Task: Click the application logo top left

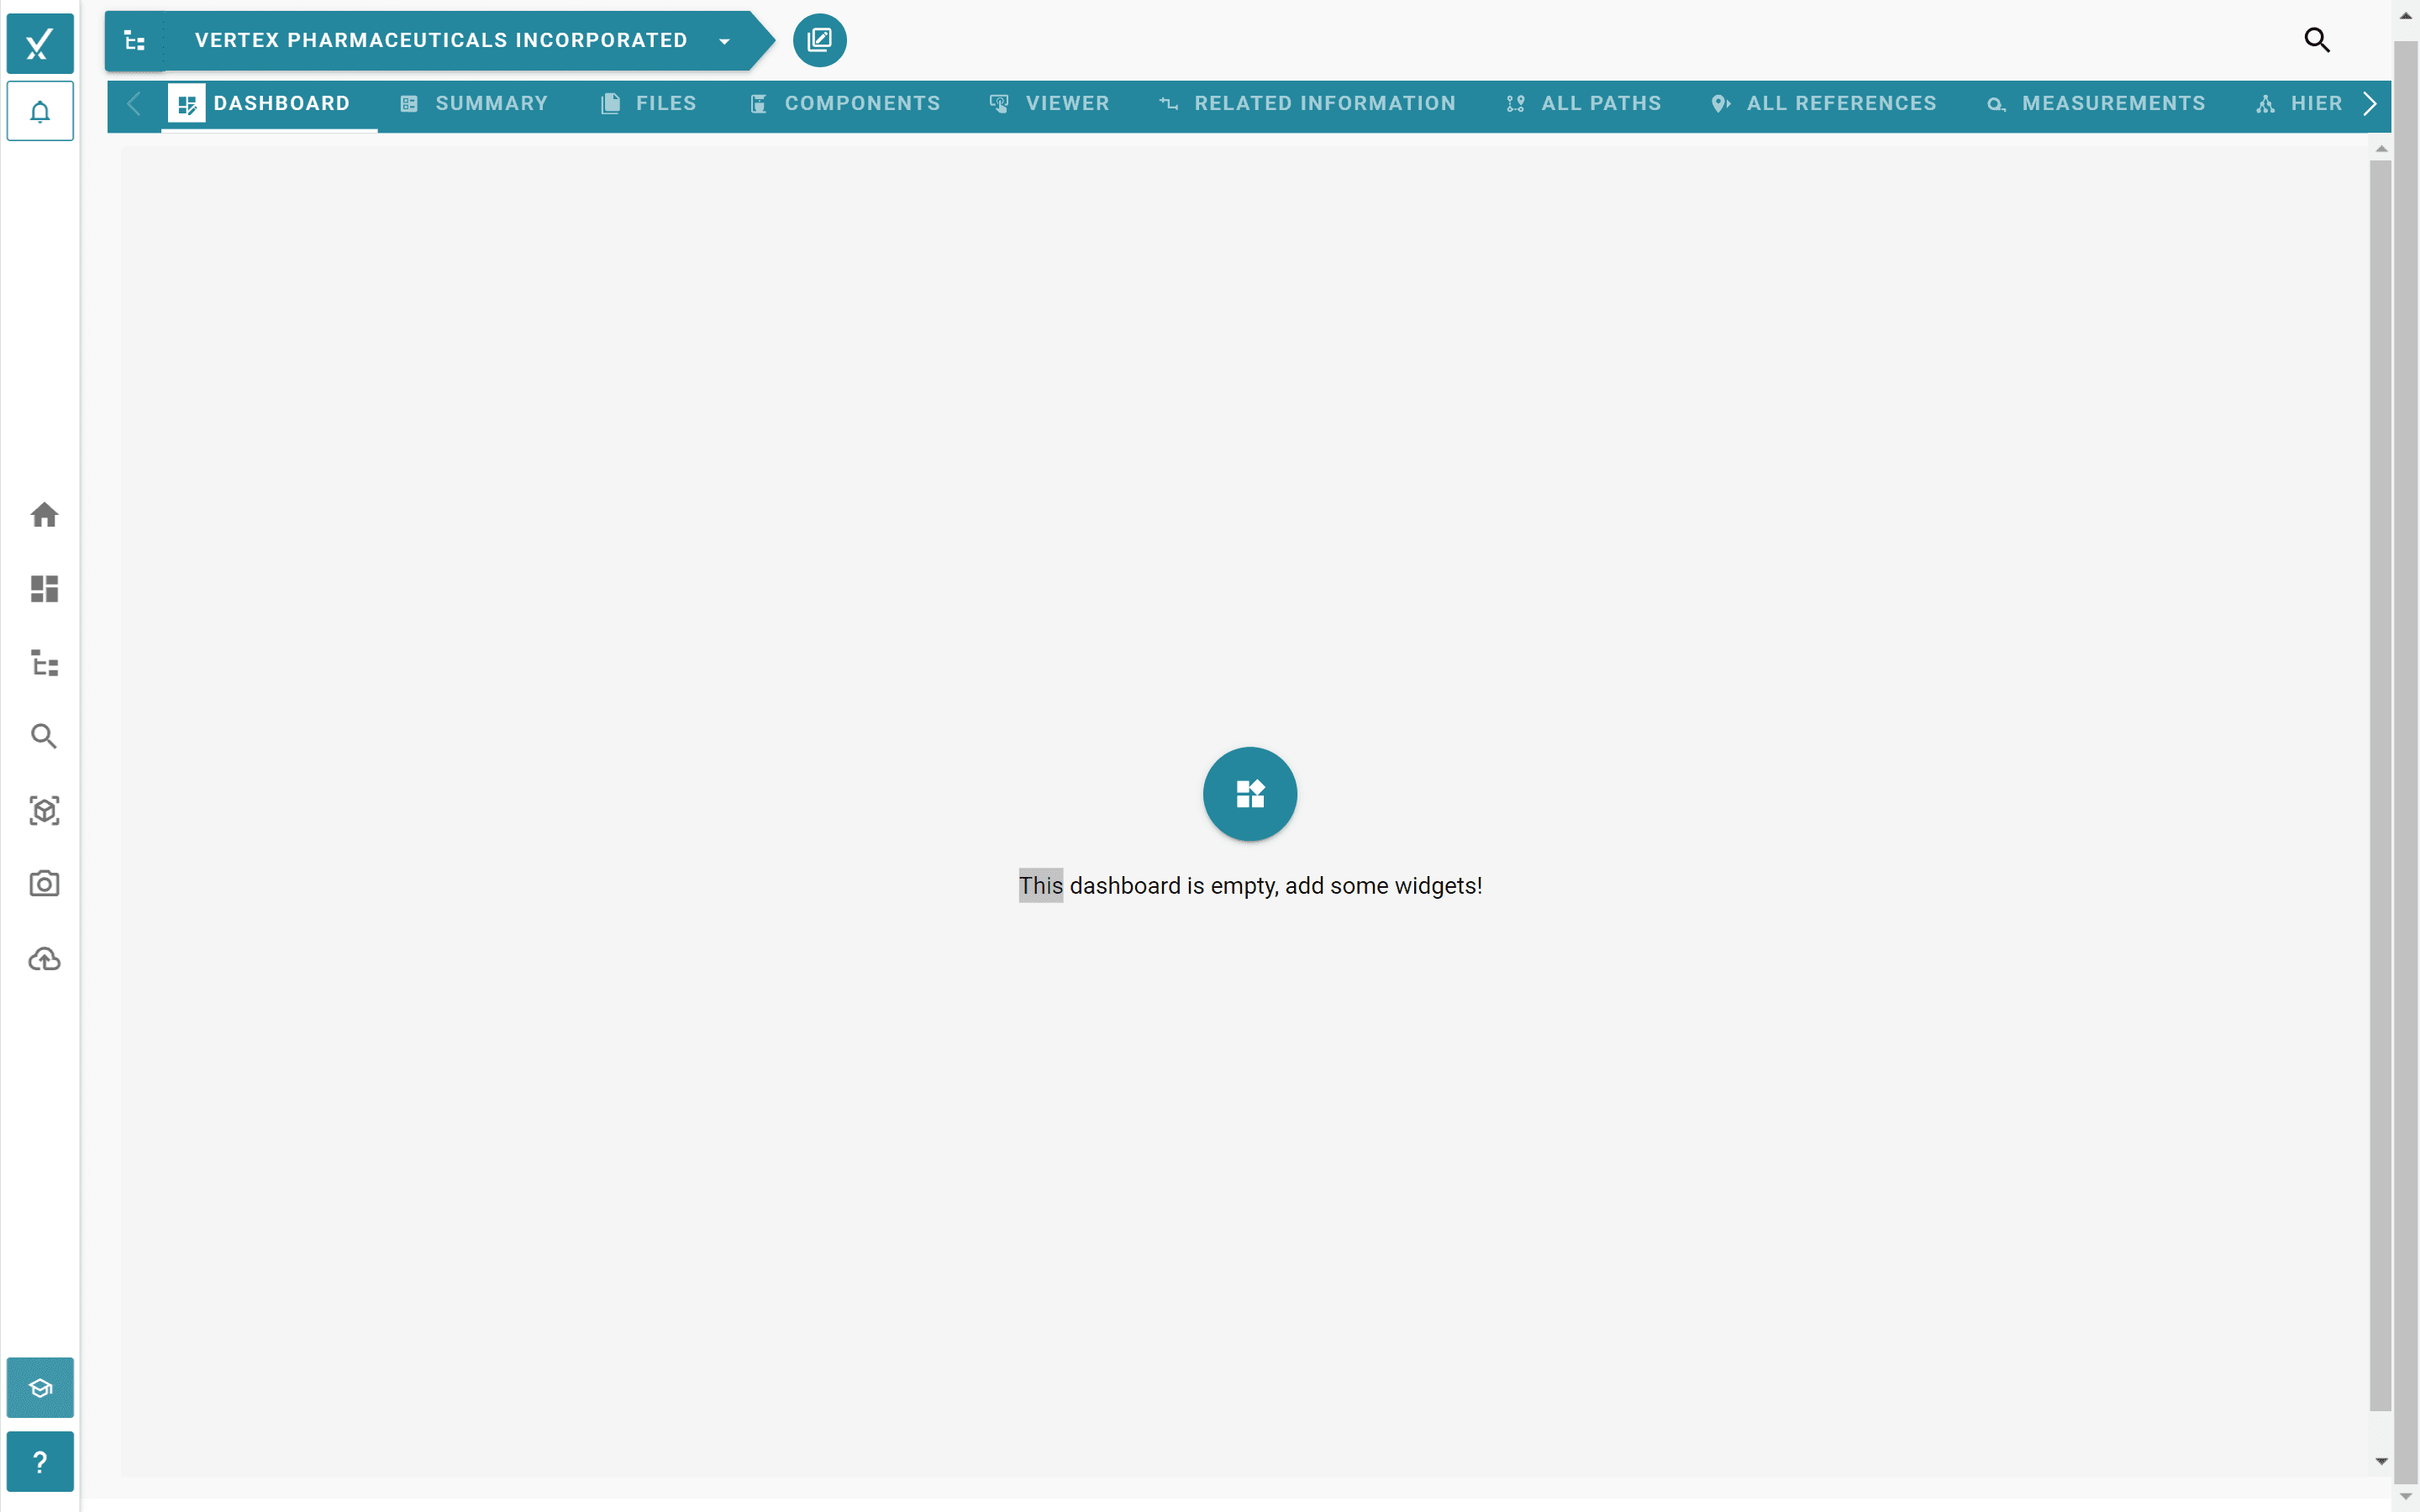Action: (40, 43)
